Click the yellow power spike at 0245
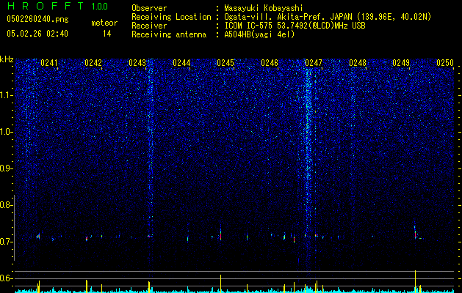 (x=220, y=283)
